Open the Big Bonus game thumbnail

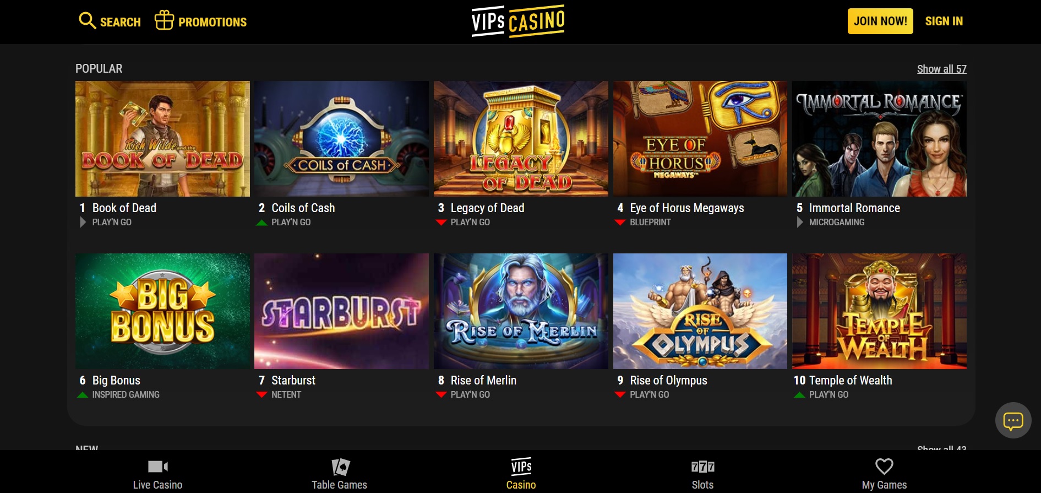(162, 311)
